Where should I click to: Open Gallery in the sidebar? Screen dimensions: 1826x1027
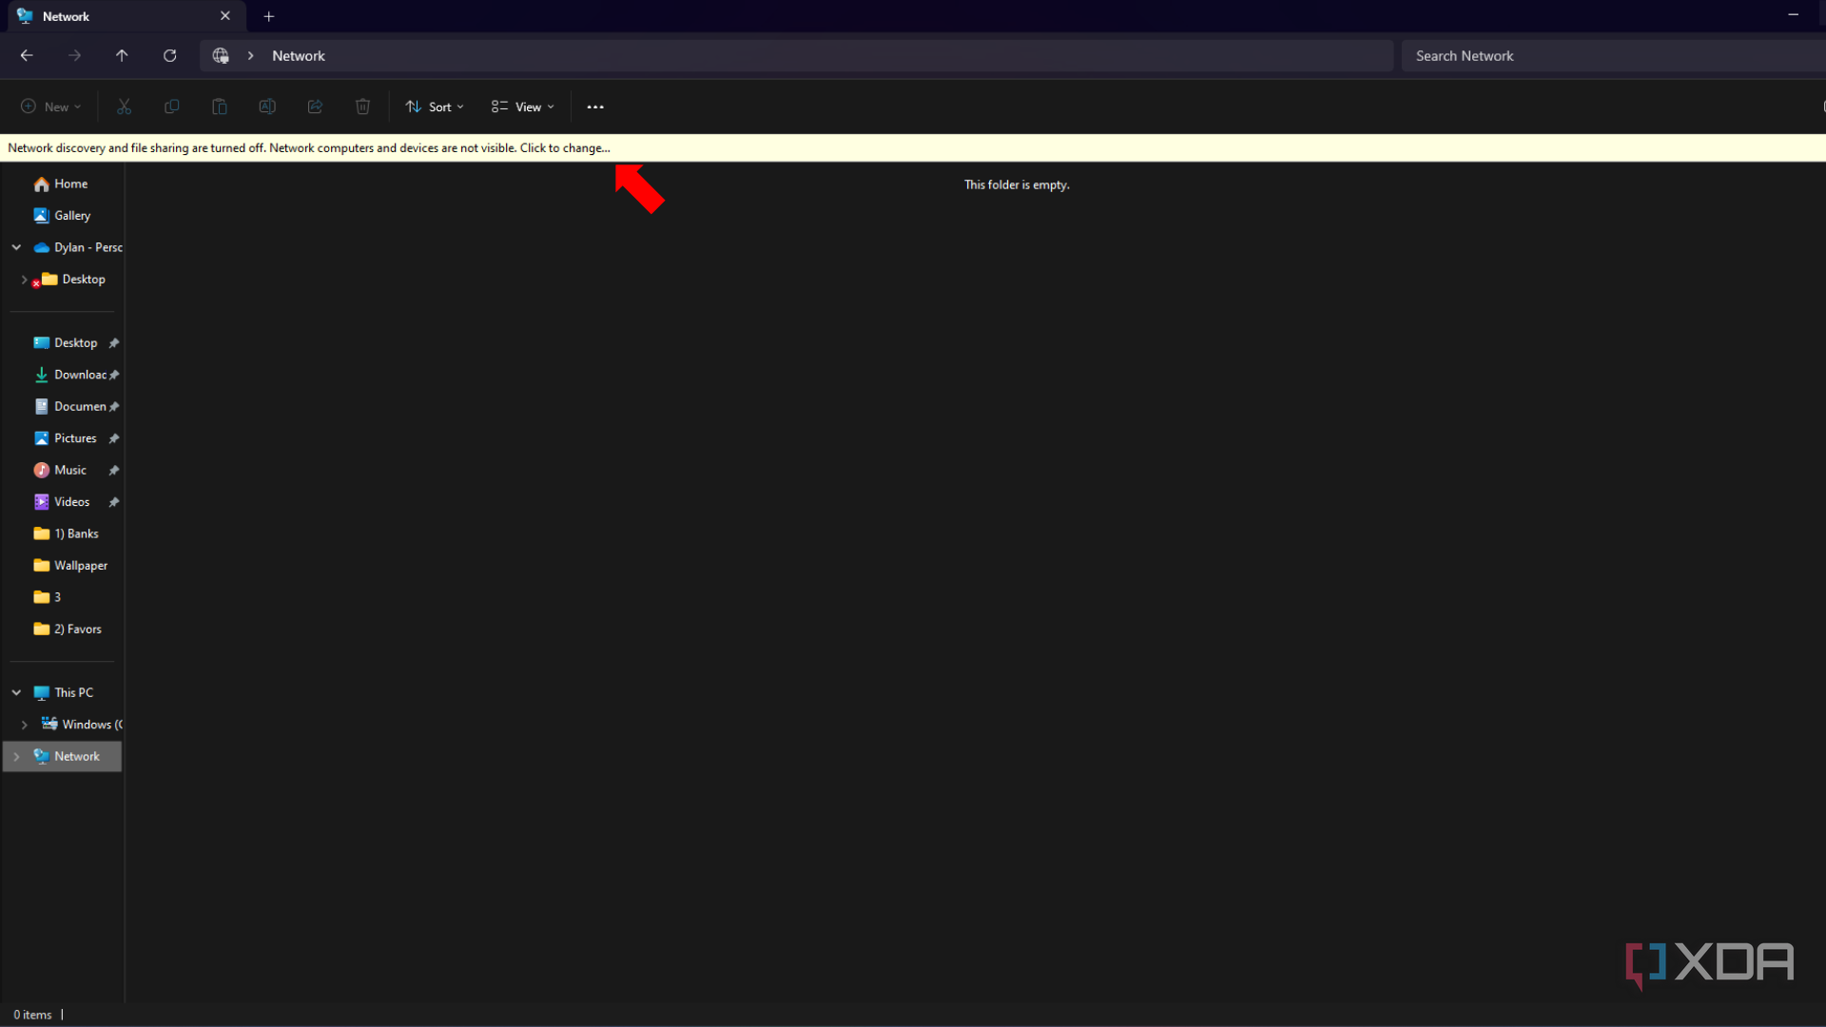[x=71, y=216]
